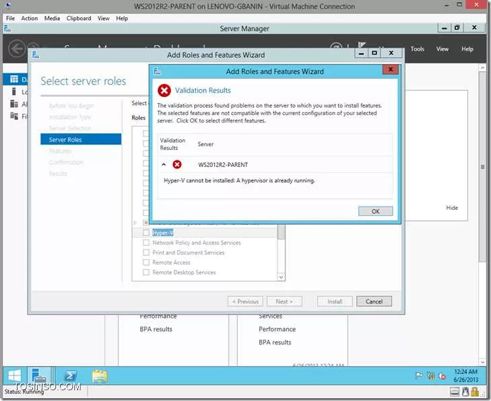Click the All Servers icon in sidebar
This screenshot has height=401, width=491.
tap(14, 104)
